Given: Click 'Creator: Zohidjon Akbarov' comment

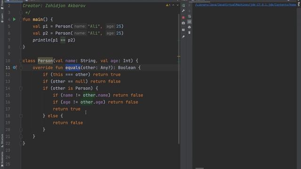Looking at the screenshot, I should 54,6.
